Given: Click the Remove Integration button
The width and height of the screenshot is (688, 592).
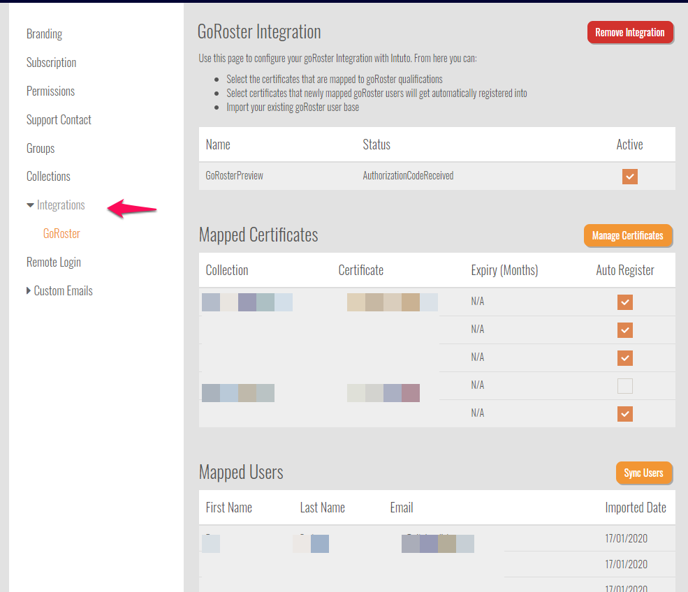Looking at the screenshot, I should tap(630, 33).
